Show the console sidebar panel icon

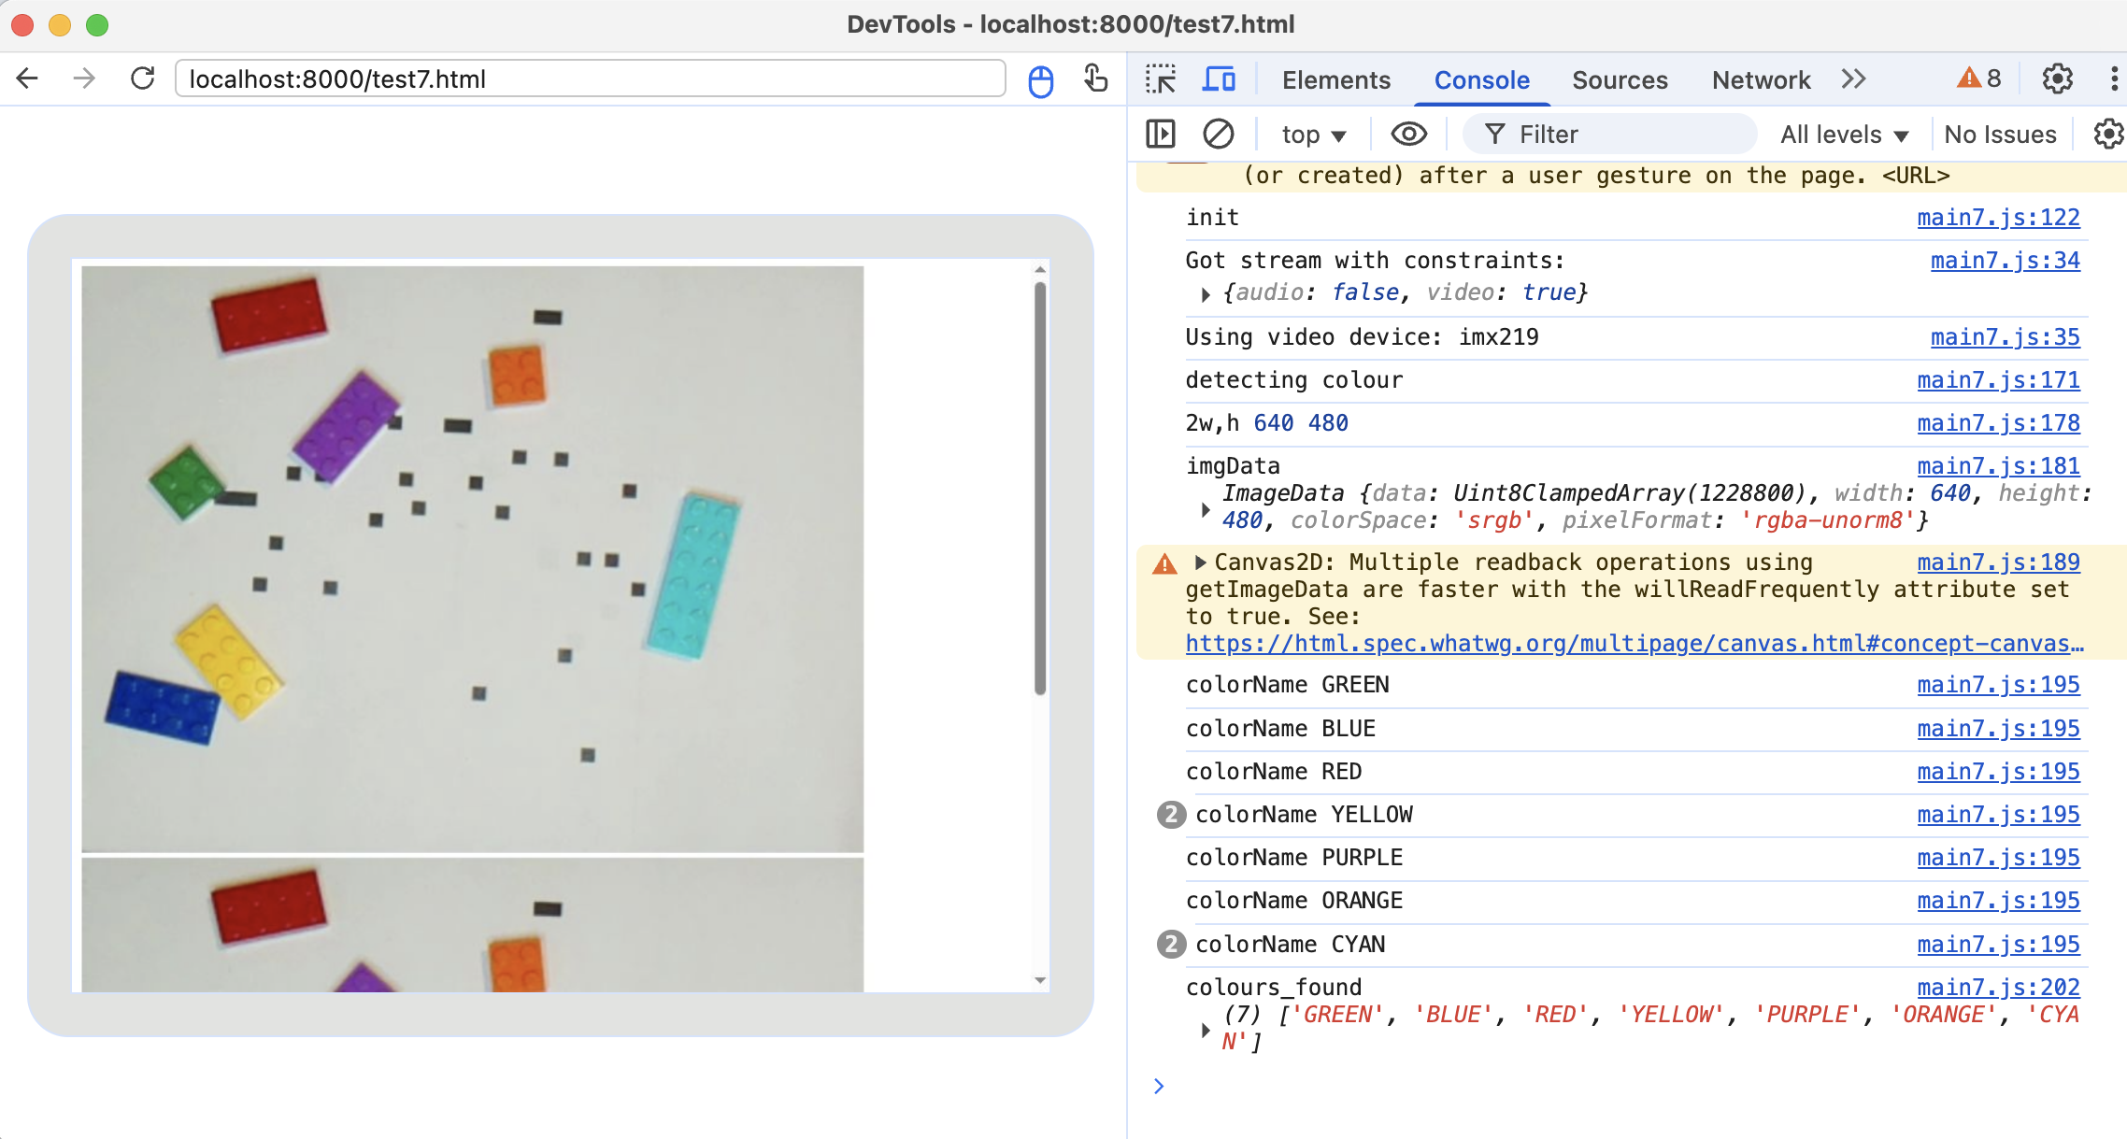pyautogui.click(x=1161, y=134)
